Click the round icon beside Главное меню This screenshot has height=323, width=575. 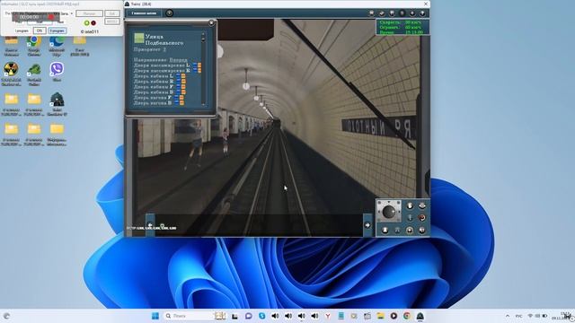[170, 13]
